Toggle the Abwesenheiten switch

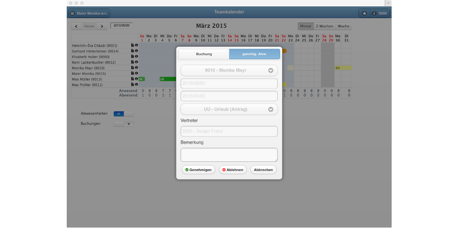[123, 114]
